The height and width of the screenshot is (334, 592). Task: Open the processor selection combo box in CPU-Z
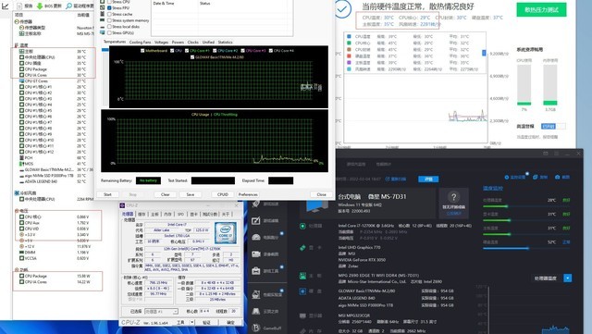[161, 311]
